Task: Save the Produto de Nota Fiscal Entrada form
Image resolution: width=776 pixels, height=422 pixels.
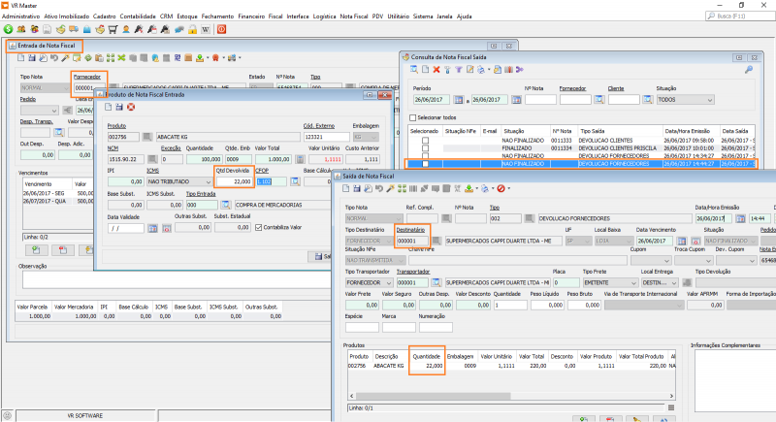Action: click(119, 107)
